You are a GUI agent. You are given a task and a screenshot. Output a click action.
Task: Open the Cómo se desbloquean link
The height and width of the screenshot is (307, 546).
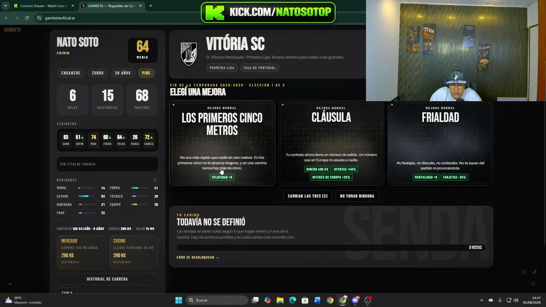coord(198,258)
